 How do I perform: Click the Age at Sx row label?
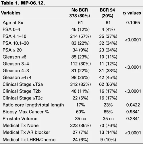[x=13, y=23]
